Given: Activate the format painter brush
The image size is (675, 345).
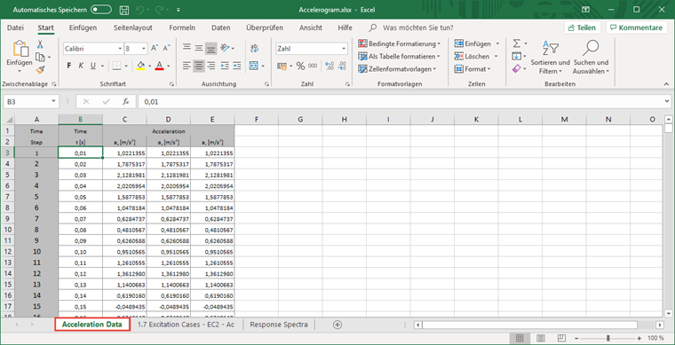Looking at the screenshot, I should 40,69.
